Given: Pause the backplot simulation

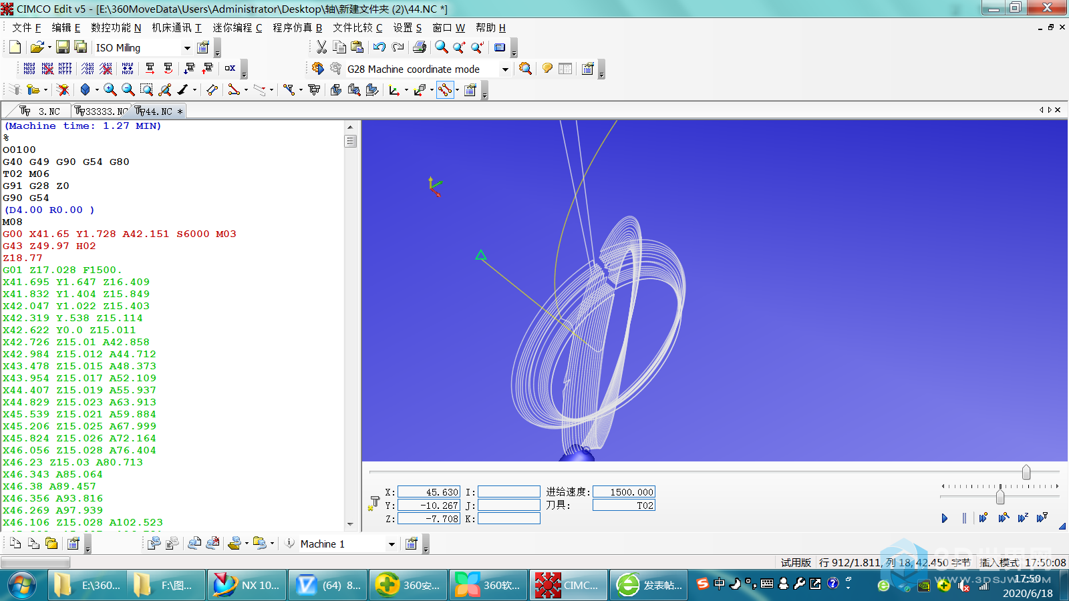Looking at the screenshot, I should [x=964, y=518].
